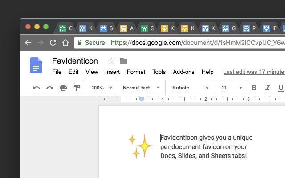Click the blue indent marker on the ruler
The height and width of the screenshot is (178, 285).
142,99
